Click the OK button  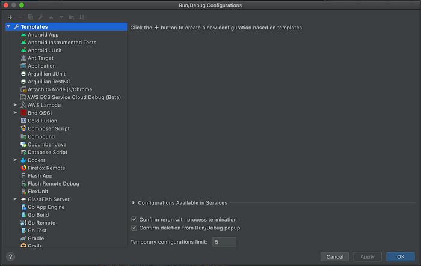(x=401, y=256)
